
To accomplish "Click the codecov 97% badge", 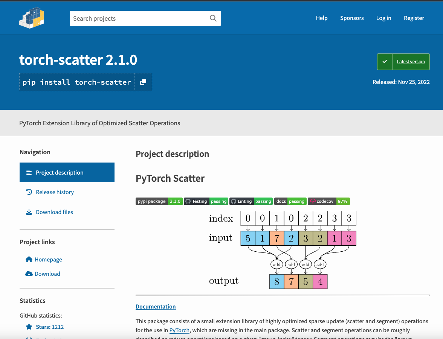I will coord(329,201).
